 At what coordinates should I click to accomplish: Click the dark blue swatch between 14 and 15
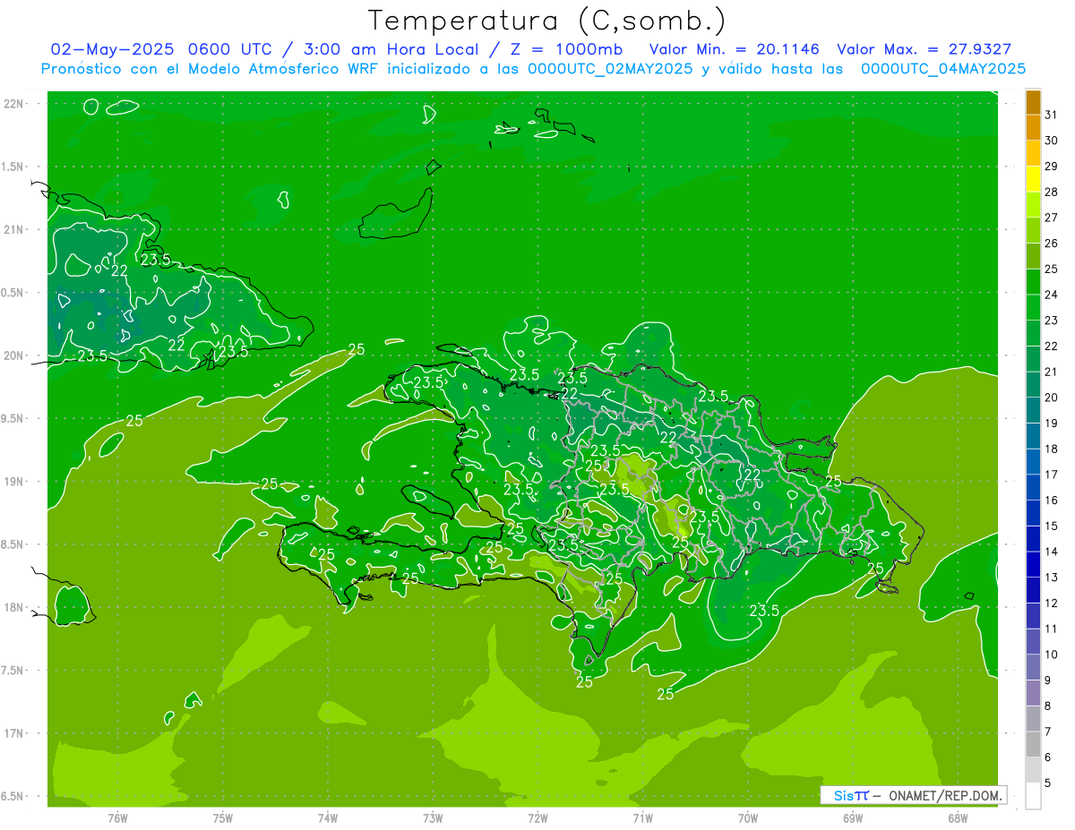coord(1033,537)
